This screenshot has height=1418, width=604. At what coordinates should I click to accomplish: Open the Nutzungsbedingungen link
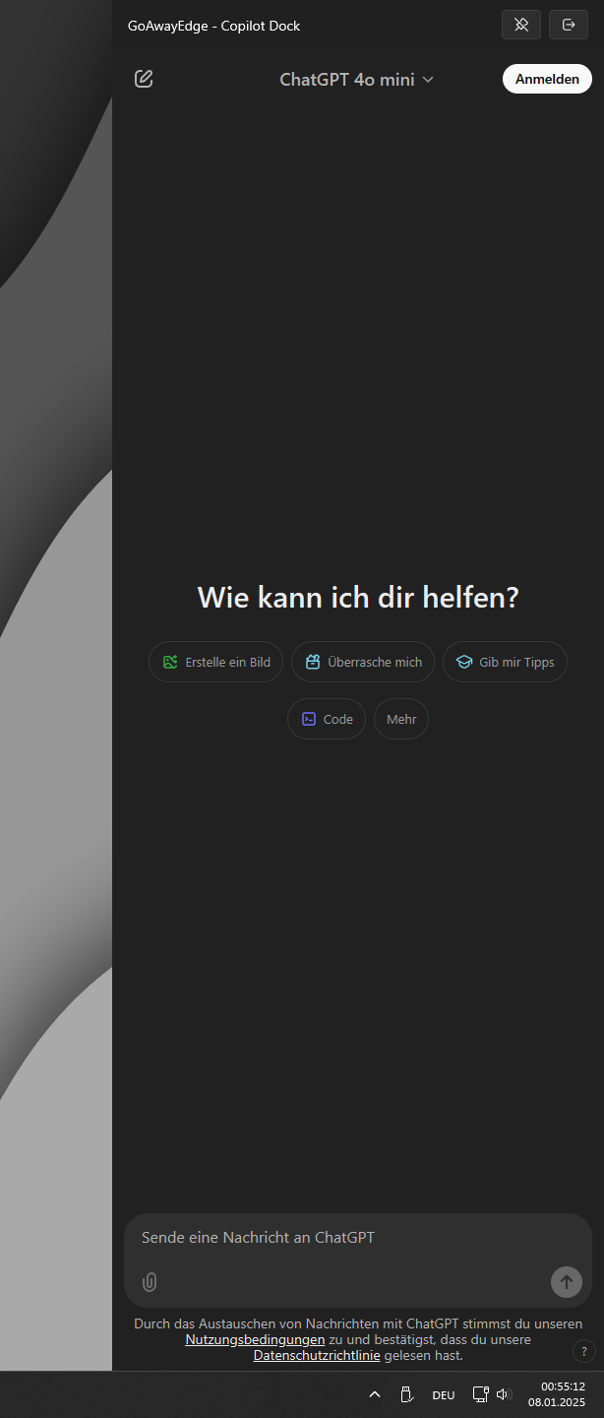click(x=255, y=1340)
